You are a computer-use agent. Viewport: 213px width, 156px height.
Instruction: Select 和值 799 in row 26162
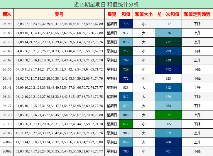[126, 61]
